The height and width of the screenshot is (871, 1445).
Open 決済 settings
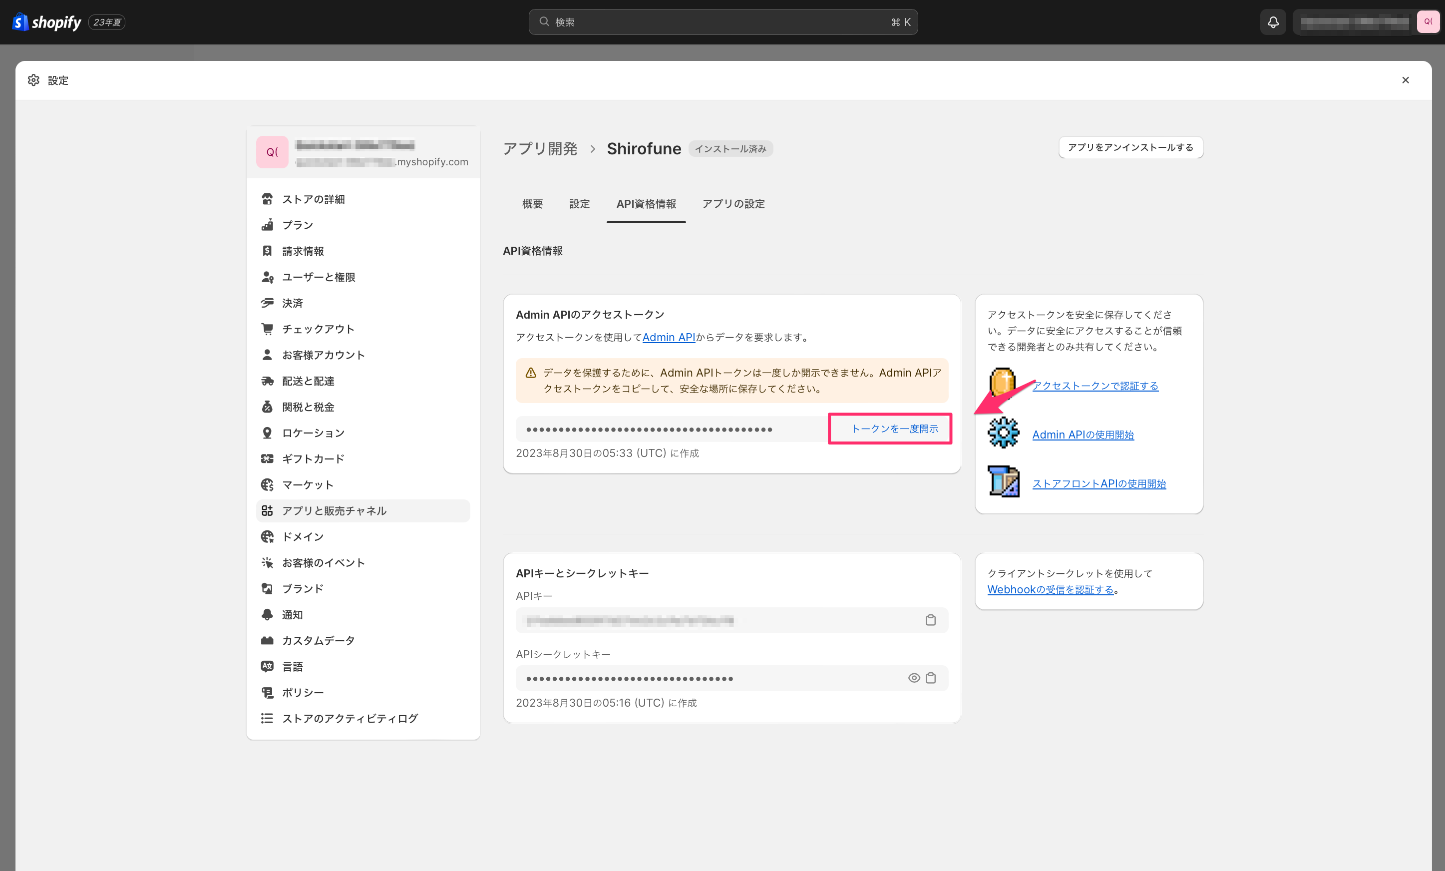pos(363,303)
